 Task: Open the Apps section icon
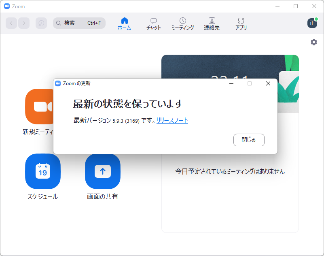pos(241,20)
